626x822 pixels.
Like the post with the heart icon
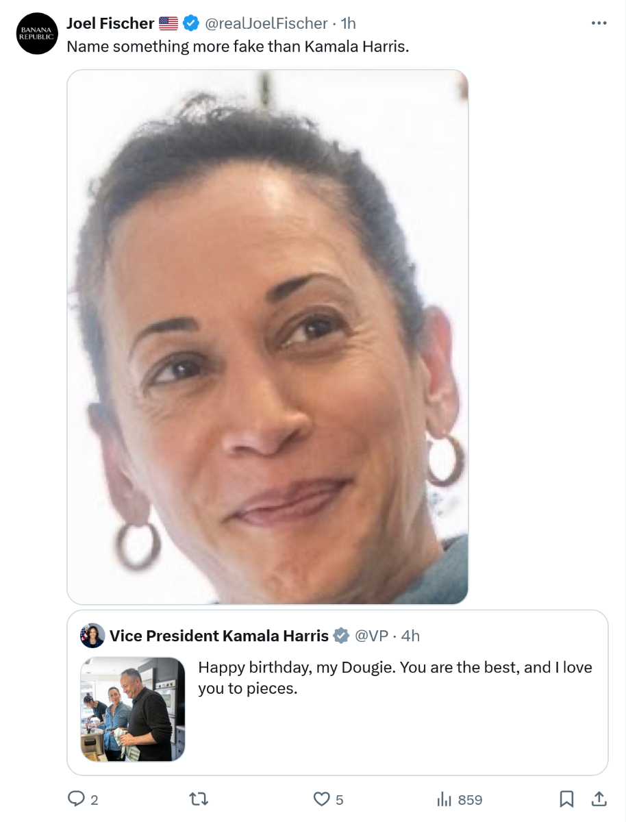point(321,799)
